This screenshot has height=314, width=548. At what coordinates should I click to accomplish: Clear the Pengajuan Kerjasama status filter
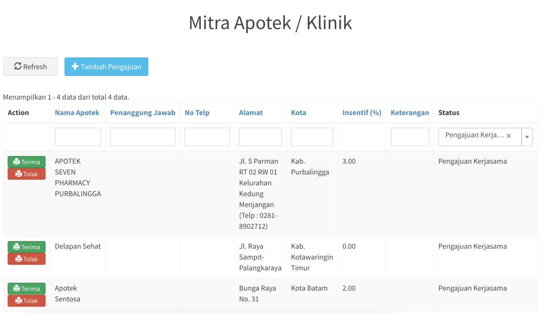tap(508, 136)
